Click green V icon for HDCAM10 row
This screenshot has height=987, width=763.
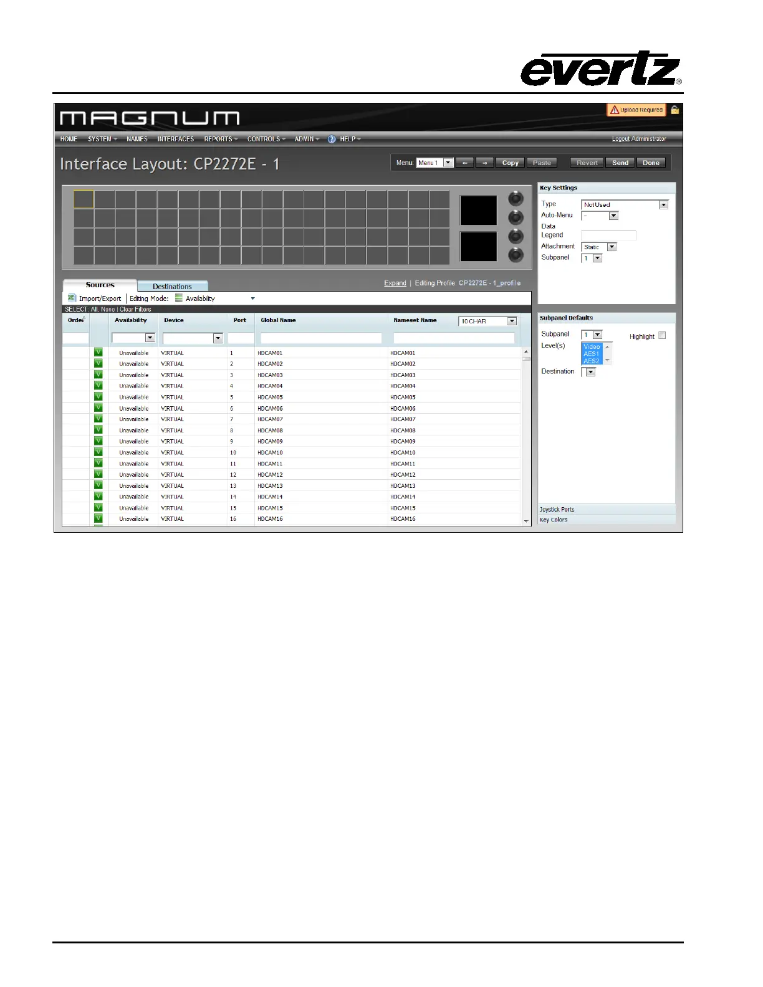(98, 452)
